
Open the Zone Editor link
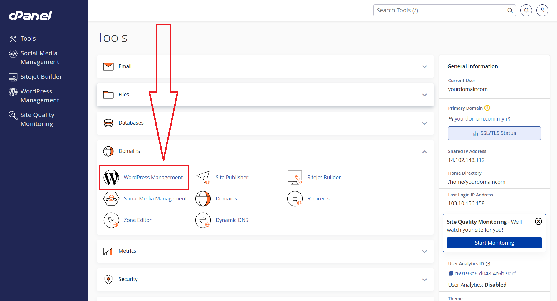coord(137,220)
